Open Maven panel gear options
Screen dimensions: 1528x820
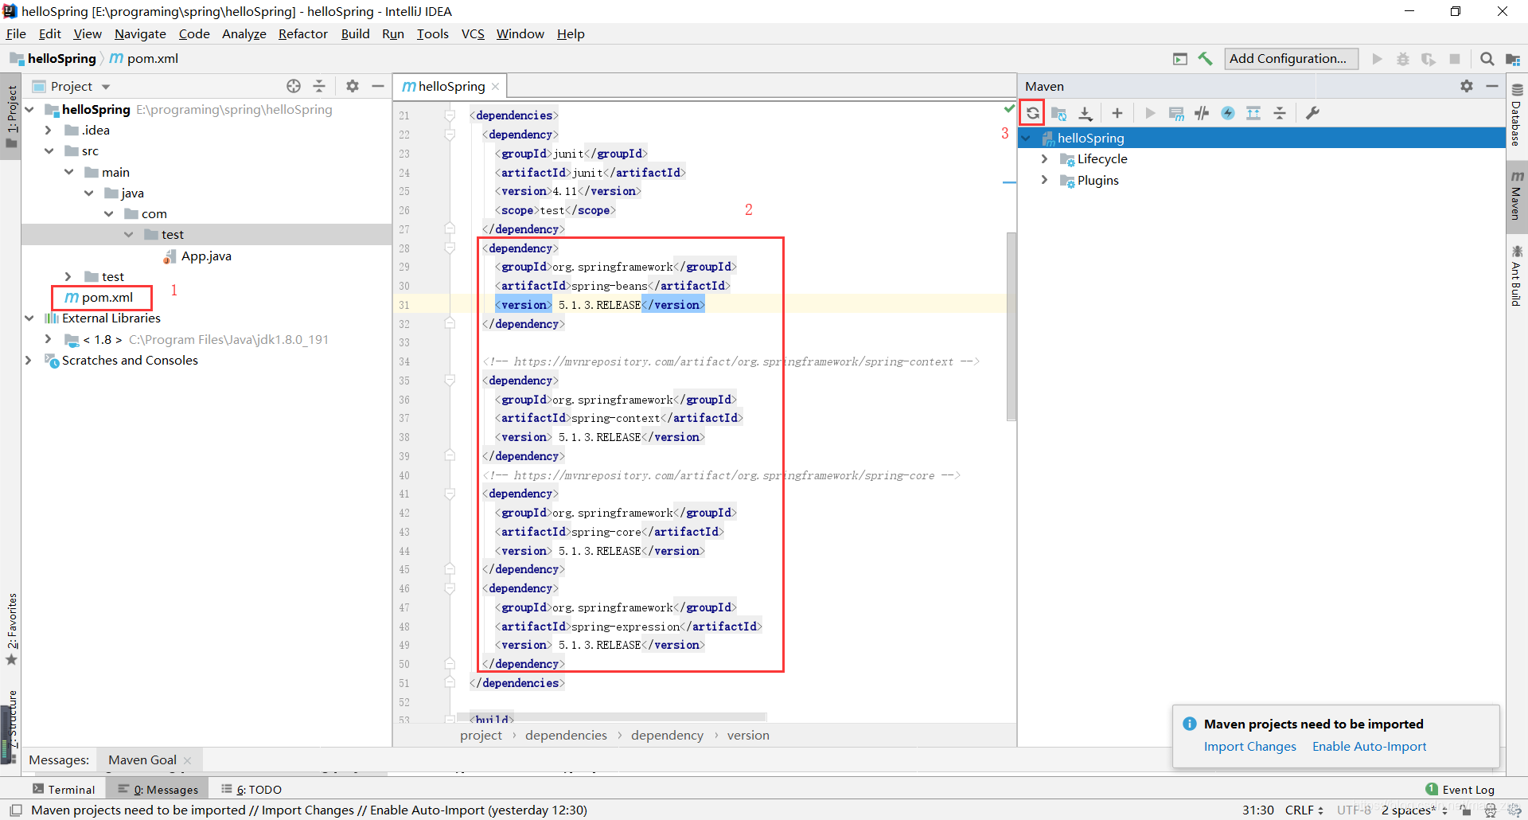pos(1467,86)
